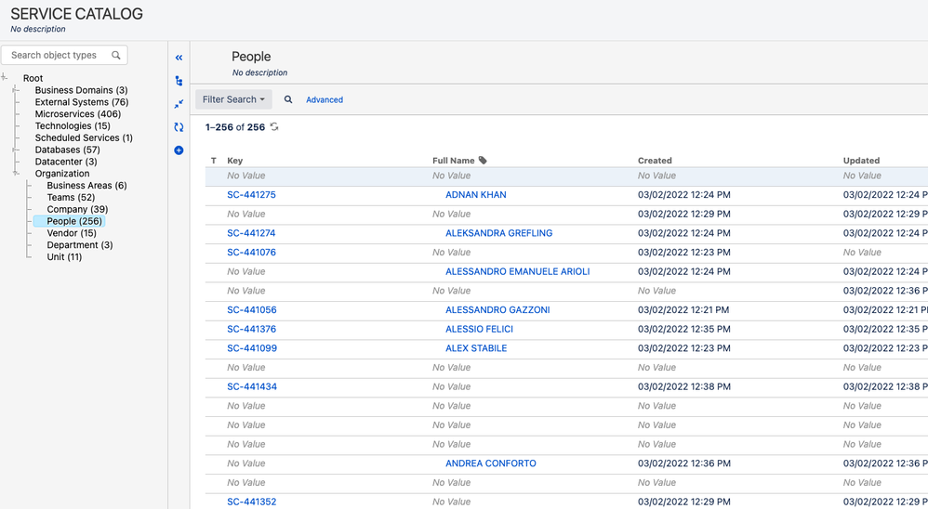Viewport: 928px width, 509px height.
Task: Open ALEX STABILE person record
Action: [x=476, y=348]
